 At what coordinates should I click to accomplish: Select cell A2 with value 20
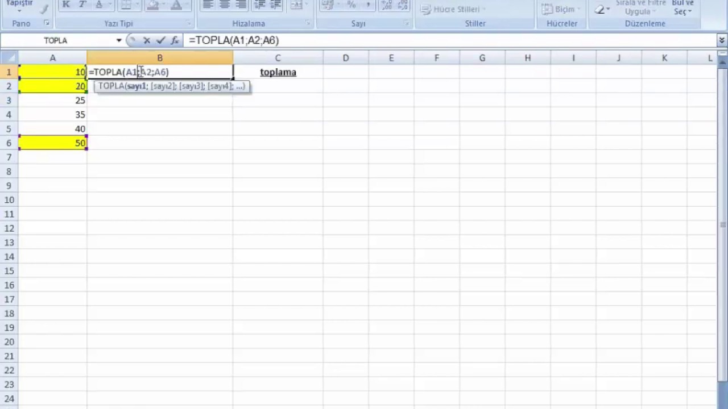click(x=53, y=86)
